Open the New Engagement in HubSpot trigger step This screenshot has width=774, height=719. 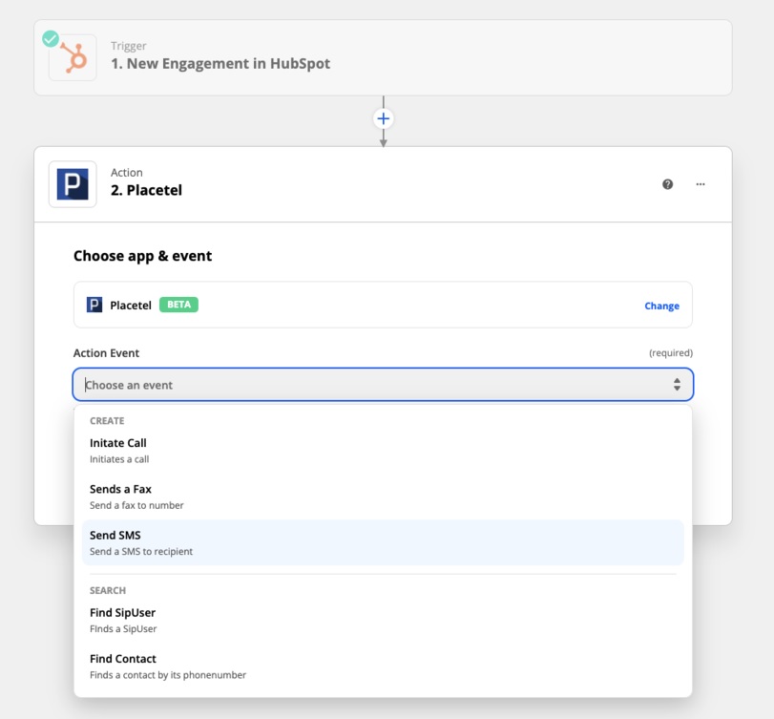(x=383, y=58)
